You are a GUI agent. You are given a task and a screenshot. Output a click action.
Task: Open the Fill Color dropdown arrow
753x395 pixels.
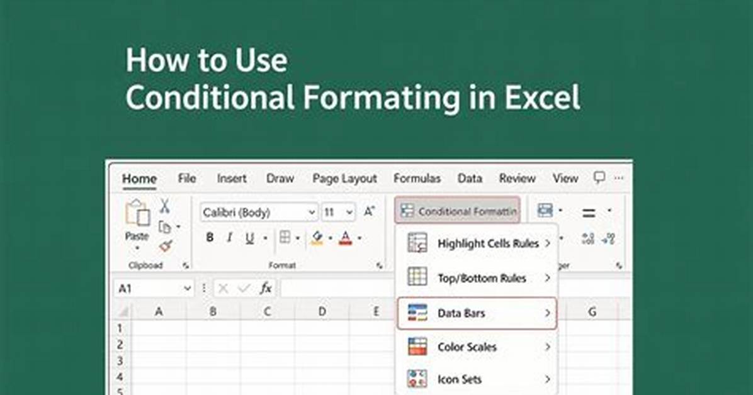point(331,238)
